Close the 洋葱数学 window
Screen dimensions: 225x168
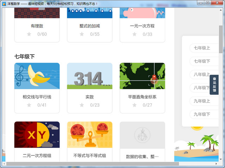click(x=217, y=3)
